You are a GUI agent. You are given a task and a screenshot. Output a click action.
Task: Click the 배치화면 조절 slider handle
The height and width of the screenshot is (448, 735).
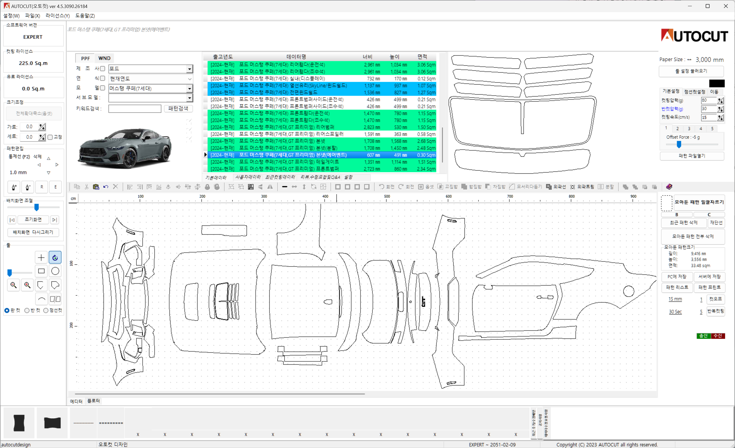pos(37,207)
